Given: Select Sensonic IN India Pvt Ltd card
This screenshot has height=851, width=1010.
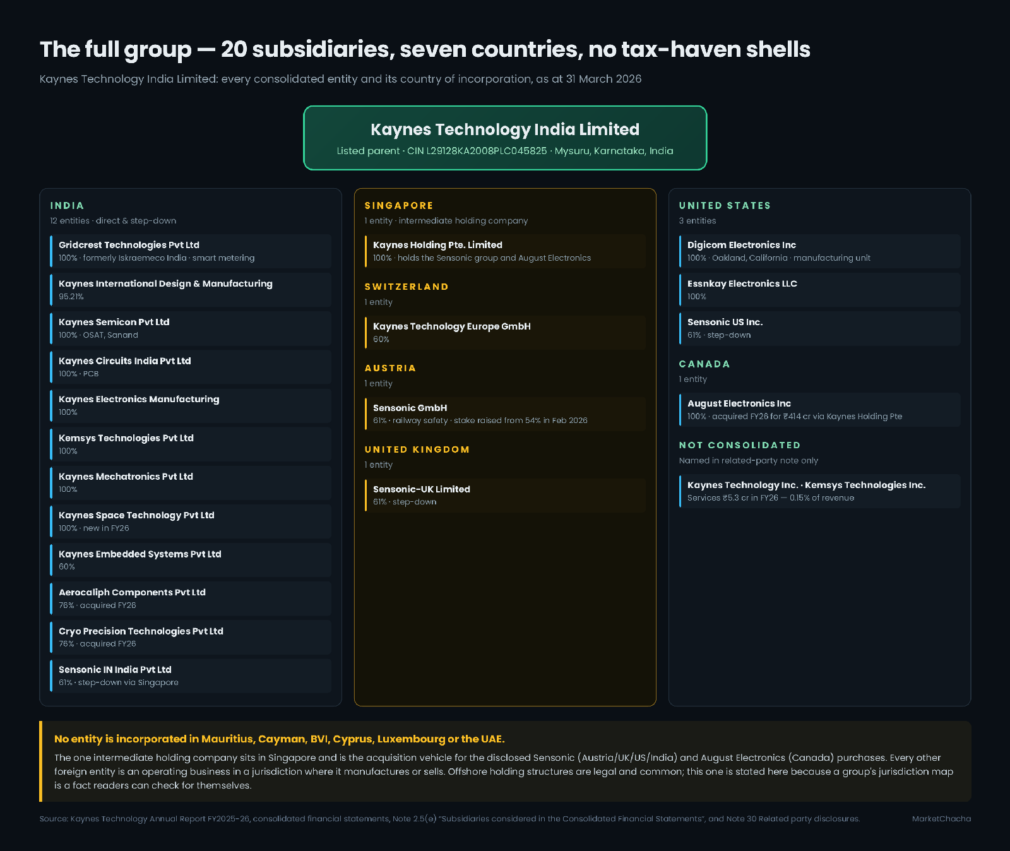Looking at the screenshot, I should tap(191, 675).
